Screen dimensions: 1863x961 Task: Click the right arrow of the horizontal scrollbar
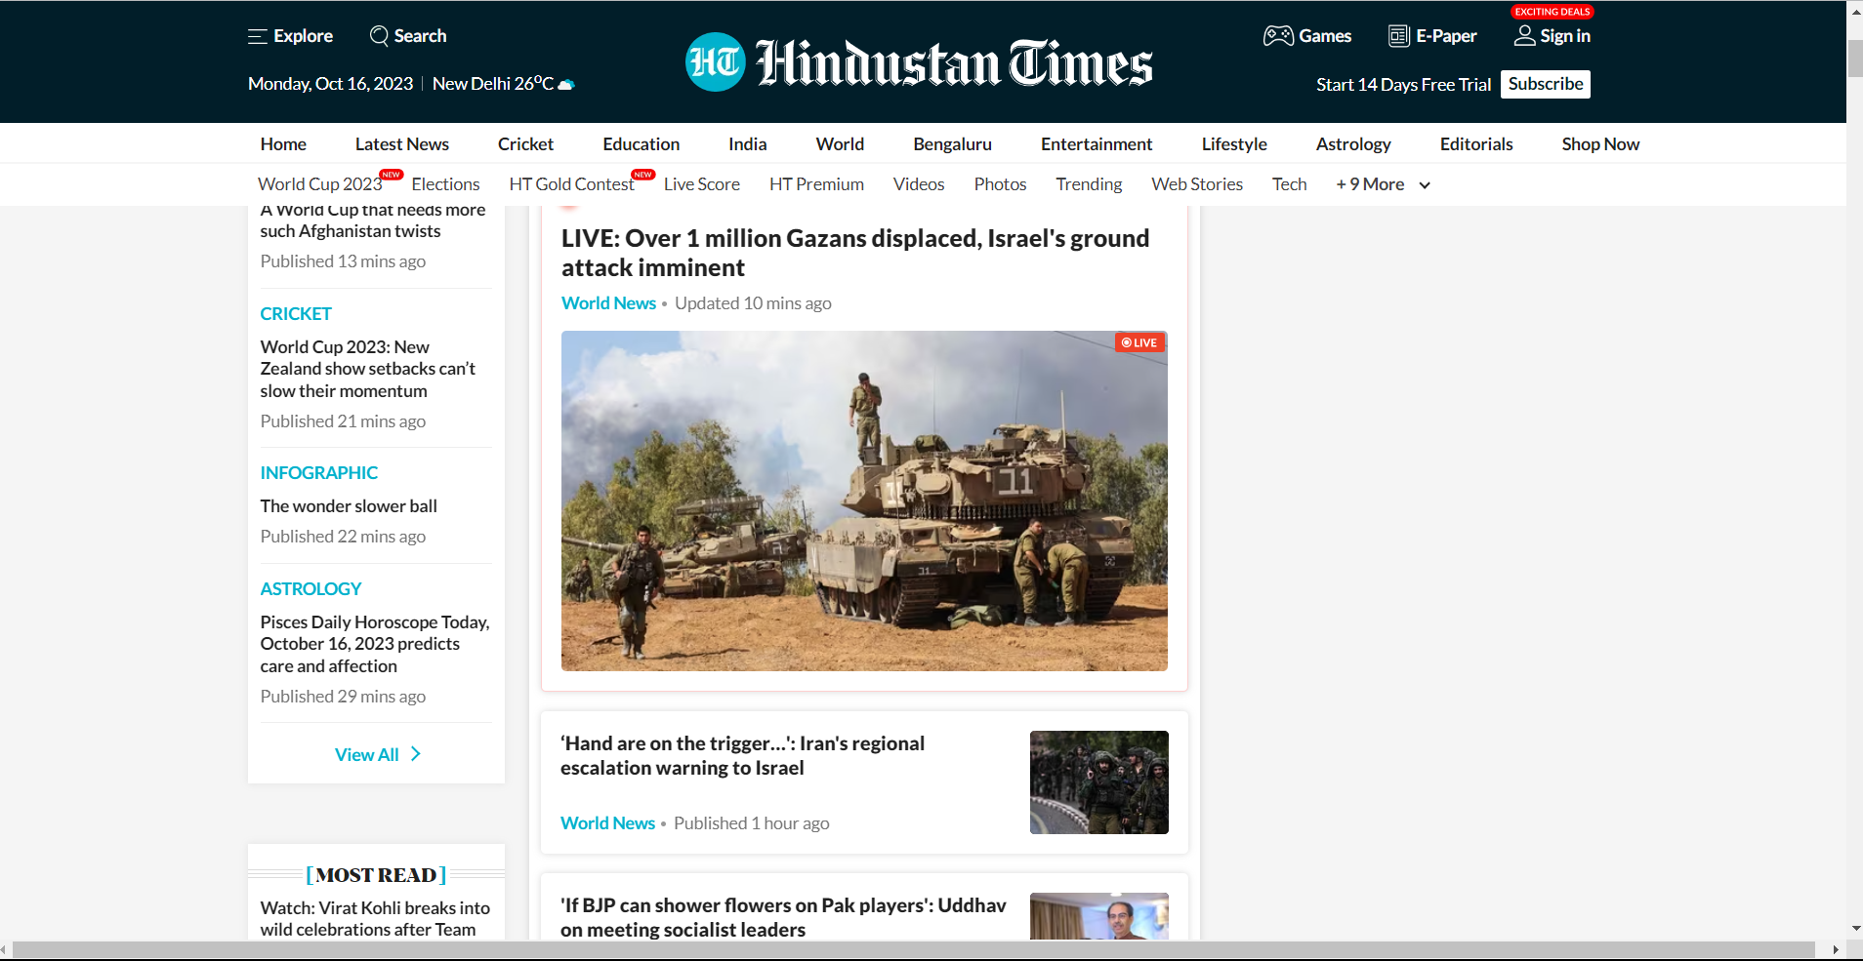pos(1836,949)
